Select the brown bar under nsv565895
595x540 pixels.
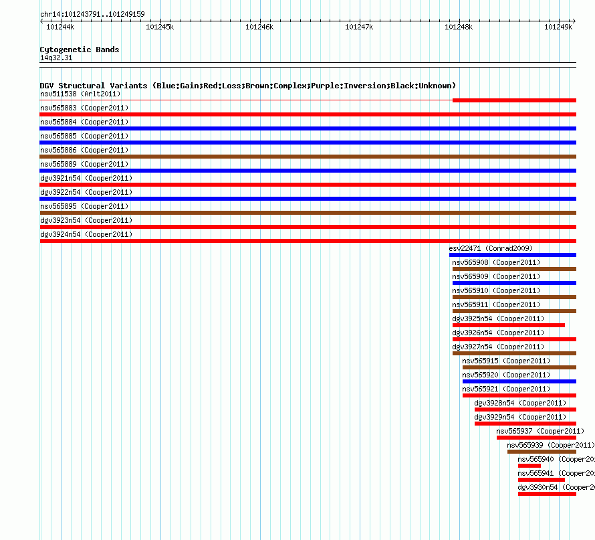[x=308, y=213]
